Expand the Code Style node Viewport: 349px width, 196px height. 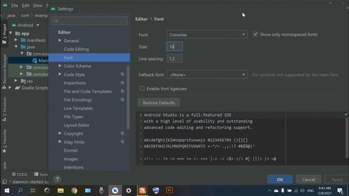[59, 74]
